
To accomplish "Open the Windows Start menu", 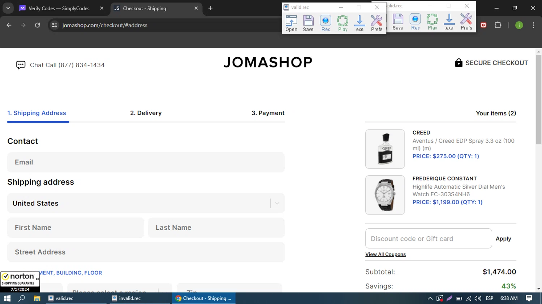I will point(7,298).
